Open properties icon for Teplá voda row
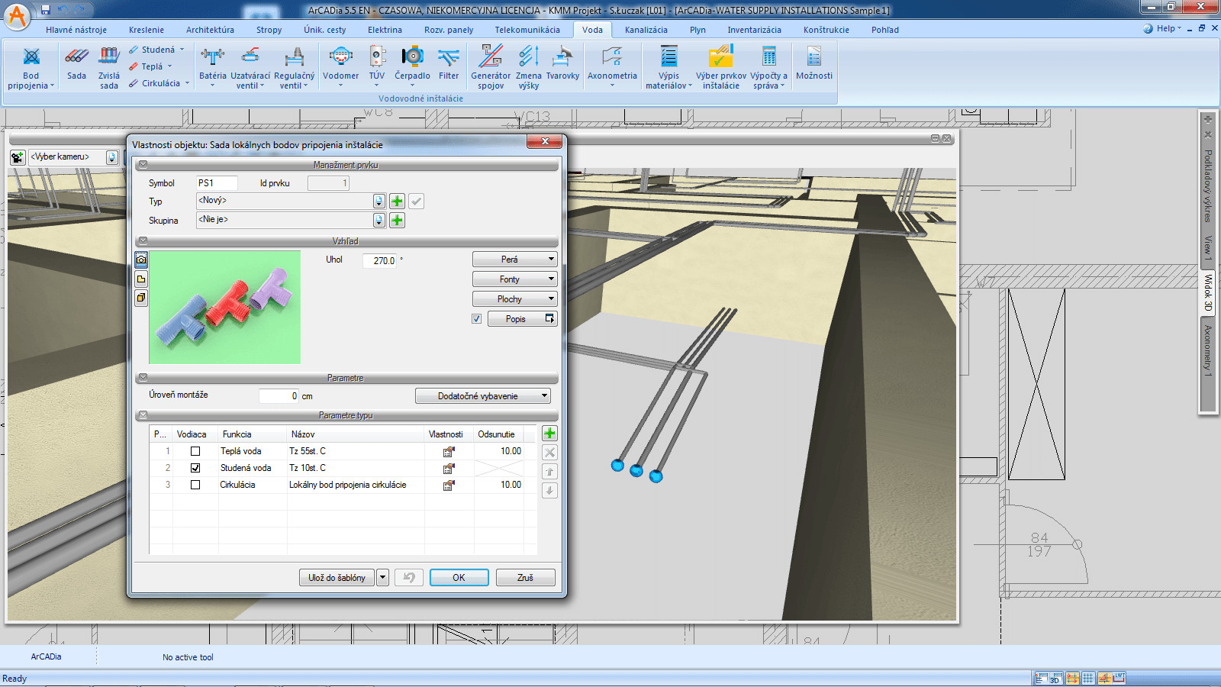The image size is (1221, 687). [449, 451]
